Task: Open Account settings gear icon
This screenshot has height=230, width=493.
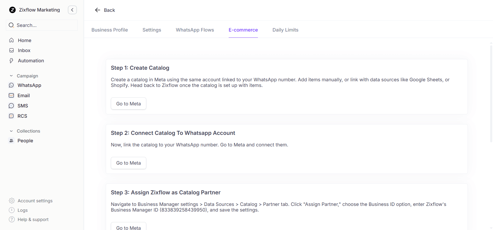Action: pos(12,201)
